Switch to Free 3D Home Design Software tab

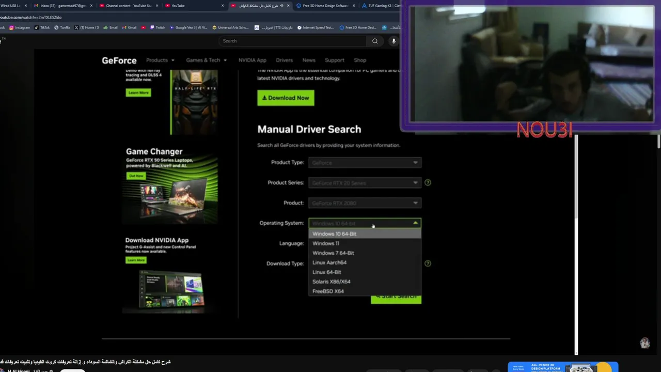click(325, 6)
